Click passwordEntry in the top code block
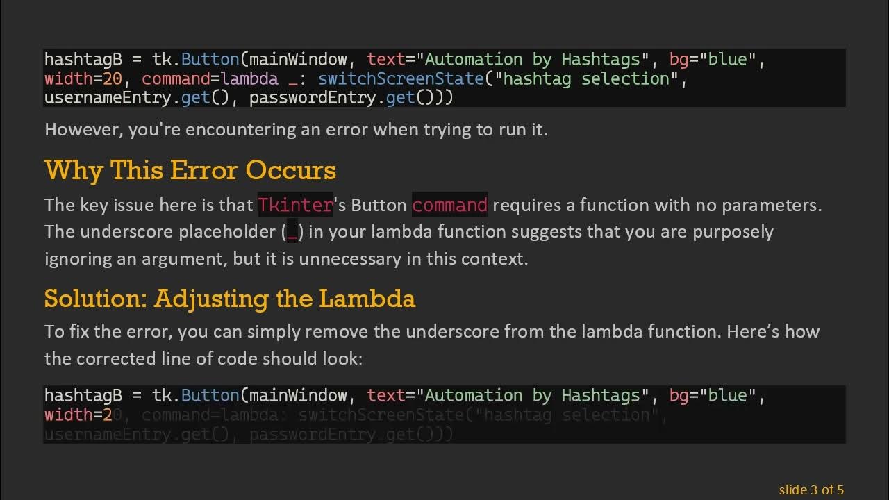The width and height of the screenshot is (889, 500). click(313, 97)
